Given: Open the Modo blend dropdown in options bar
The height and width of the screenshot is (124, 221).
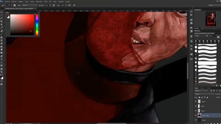Looking at the screenshot, I should pos(29,5).
